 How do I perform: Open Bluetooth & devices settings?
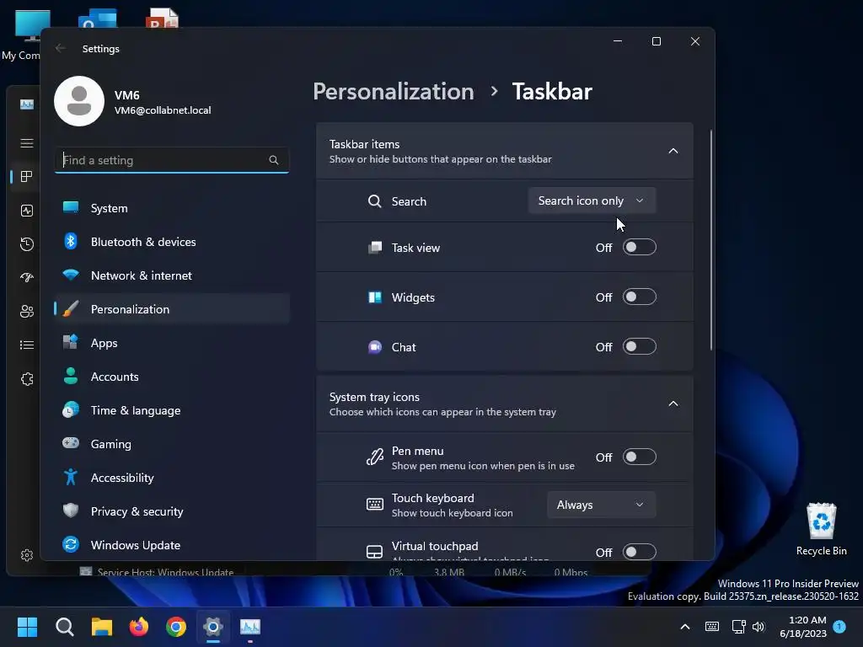coord(172,242)
